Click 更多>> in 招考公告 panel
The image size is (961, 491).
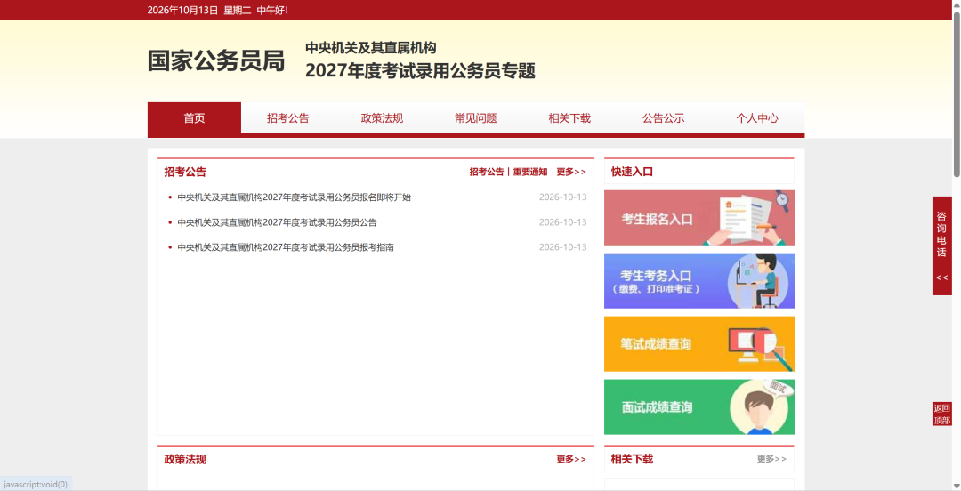pyautogui.click(x=571, y=173)
